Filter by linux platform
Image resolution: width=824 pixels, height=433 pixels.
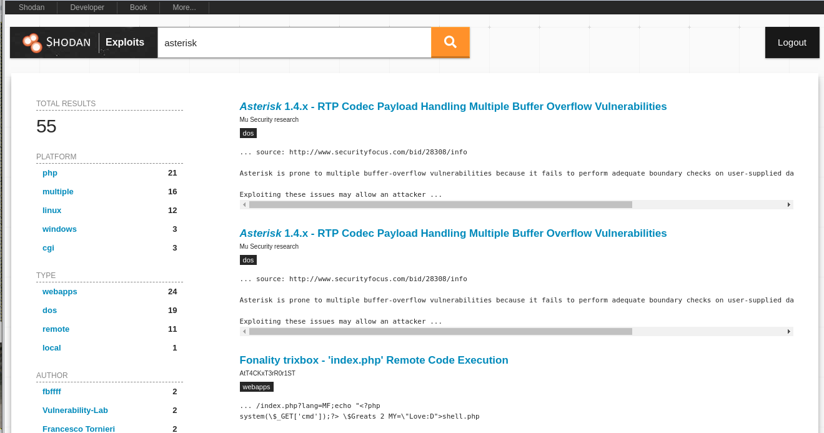pos(52,211)
